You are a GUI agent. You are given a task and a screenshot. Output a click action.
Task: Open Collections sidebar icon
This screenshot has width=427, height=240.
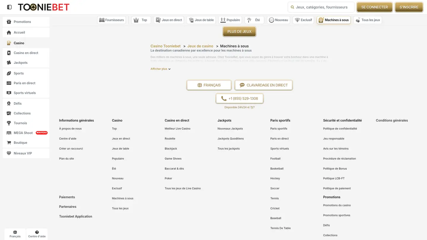[x=9, y=113]
